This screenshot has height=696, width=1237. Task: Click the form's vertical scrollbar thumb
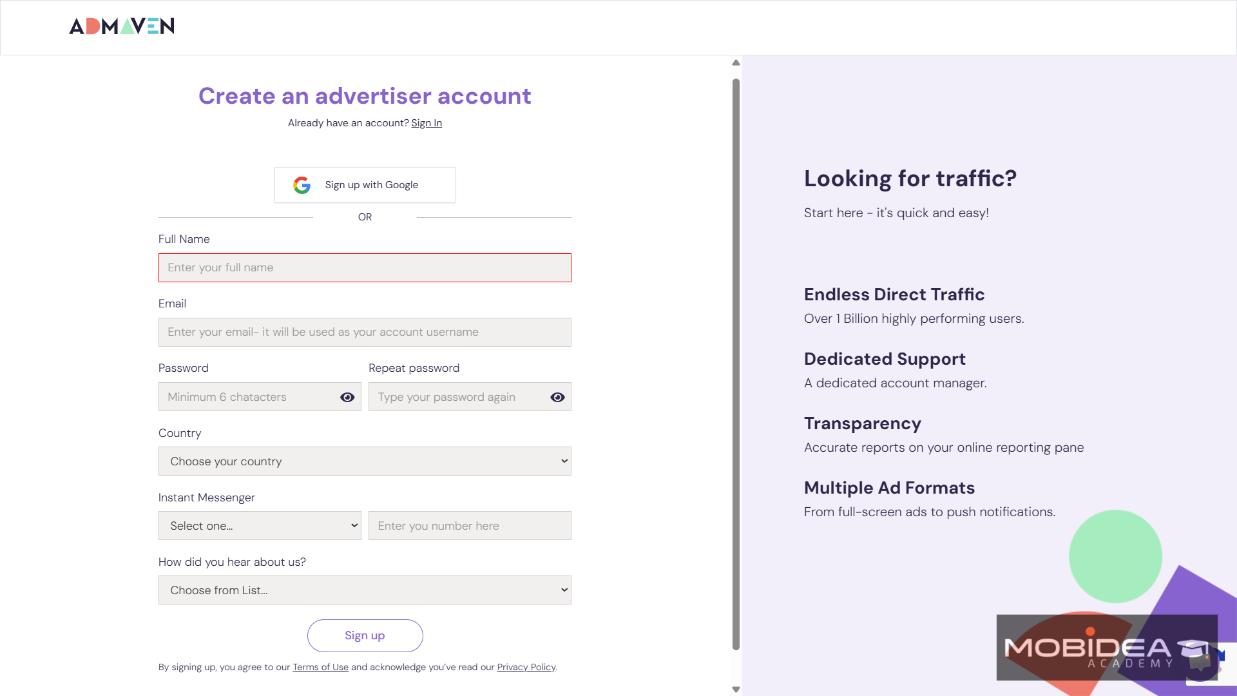click(x=736, y=364)
